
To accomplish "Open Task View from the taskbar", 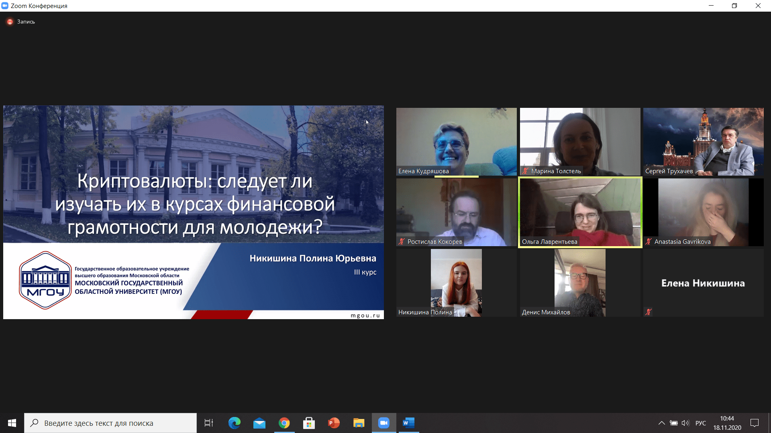I will (x=209, y=423).
